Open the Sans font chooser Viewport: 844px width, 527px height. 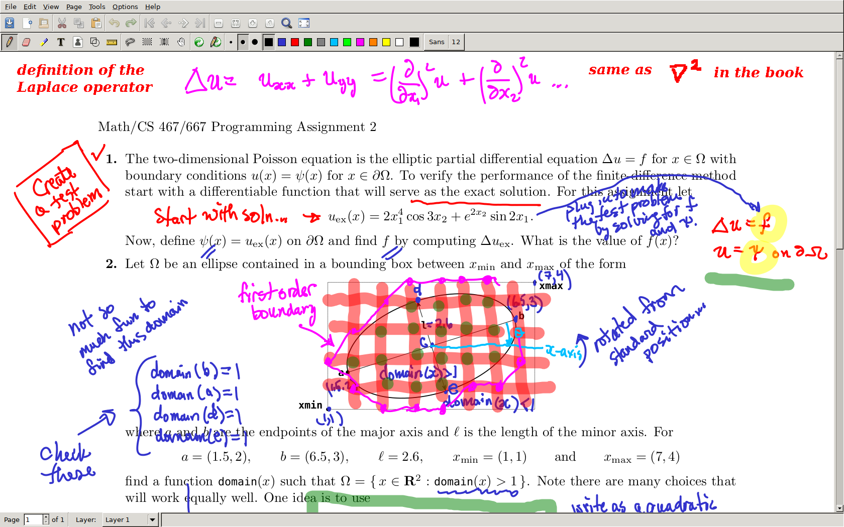coord(437,42)
